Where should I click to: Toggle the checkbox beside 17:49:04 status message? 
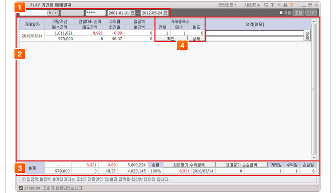[x=21, y=188]
